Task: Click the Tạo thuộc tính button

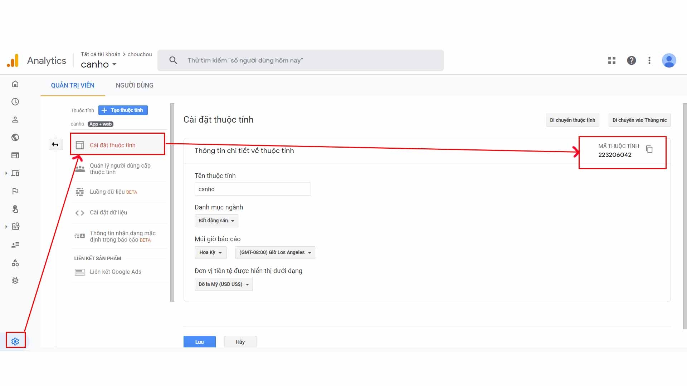Action: point(123,110)
